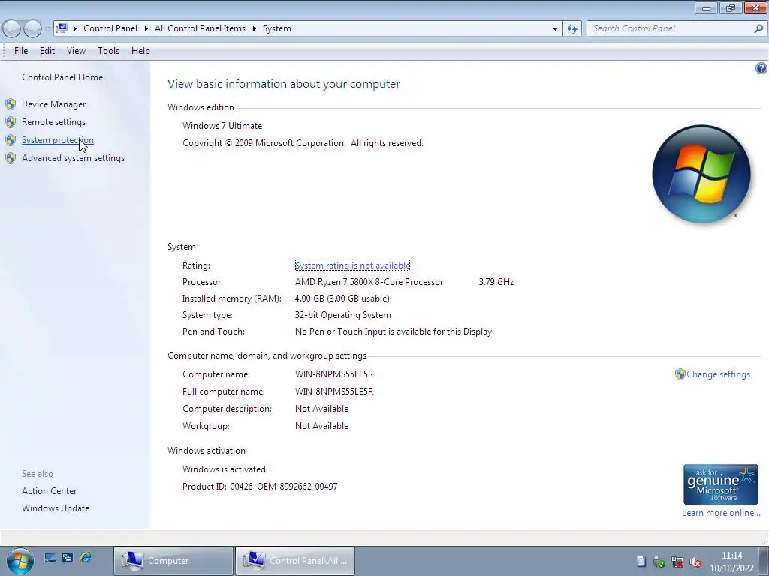Viewport: 769px width, 576px height.
Task: Go to Control Panel Home
Action: point(62,77)
